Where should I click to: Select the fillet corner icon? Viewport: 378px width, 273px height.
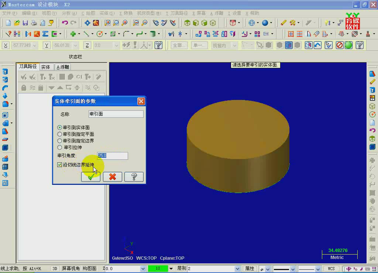(x=126, y=34)
